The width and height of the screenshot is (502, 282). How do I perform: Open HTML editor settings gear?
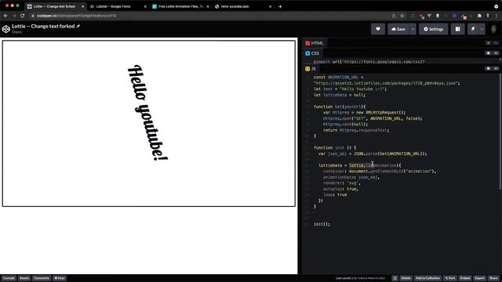click(x=488, y=43)
